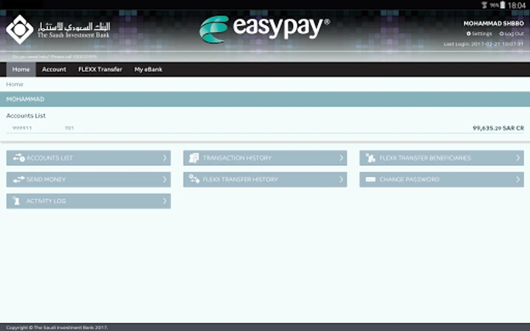
Task: Click user name MOHAMMAD SHBBO
Action: (x=494, y=24)
